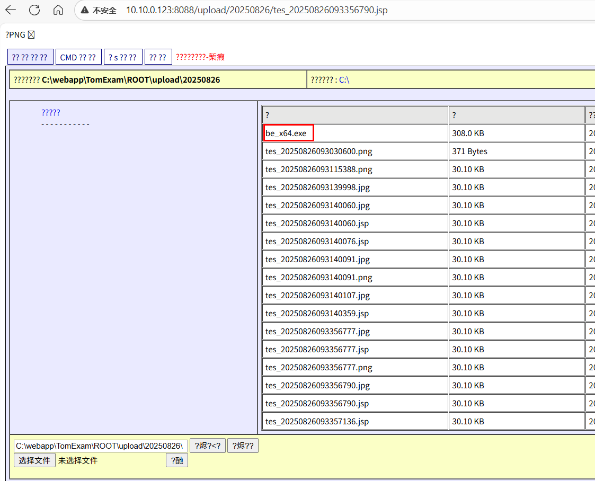Open the tab right of CMD
Image resolution: width=595 pixels, height=481 pixels.
click(123, 57)
